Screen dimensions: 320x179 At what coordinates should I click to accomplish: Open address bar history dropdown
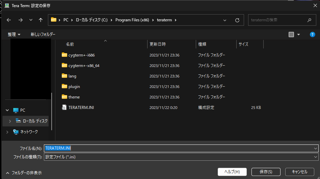[x=225, y=20]
